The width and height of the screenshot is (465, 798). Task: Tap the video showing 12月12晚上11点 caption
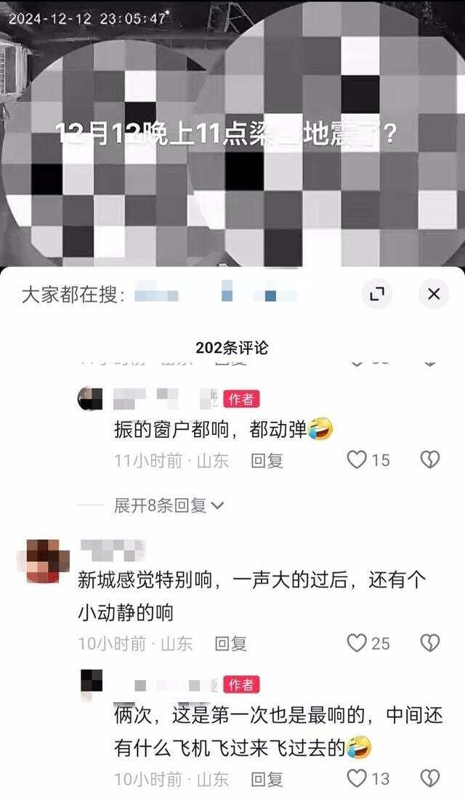coord(232,134)
